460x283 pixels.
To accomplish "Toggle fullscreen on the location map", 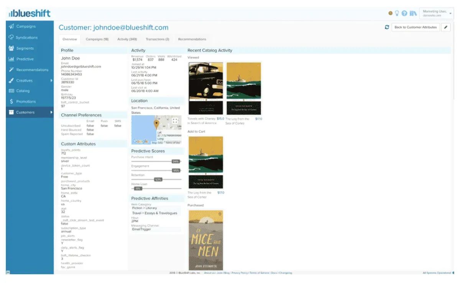I will point(175,121).
